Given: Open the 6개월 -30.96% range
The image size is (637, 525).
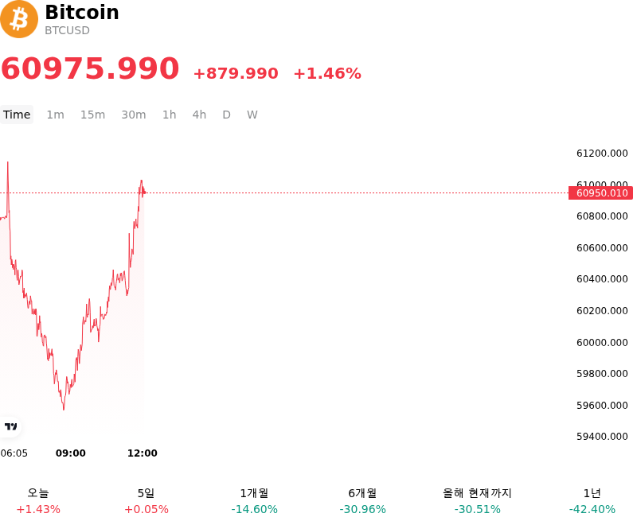Looking at the screenshot, I should tap(363, 501).
